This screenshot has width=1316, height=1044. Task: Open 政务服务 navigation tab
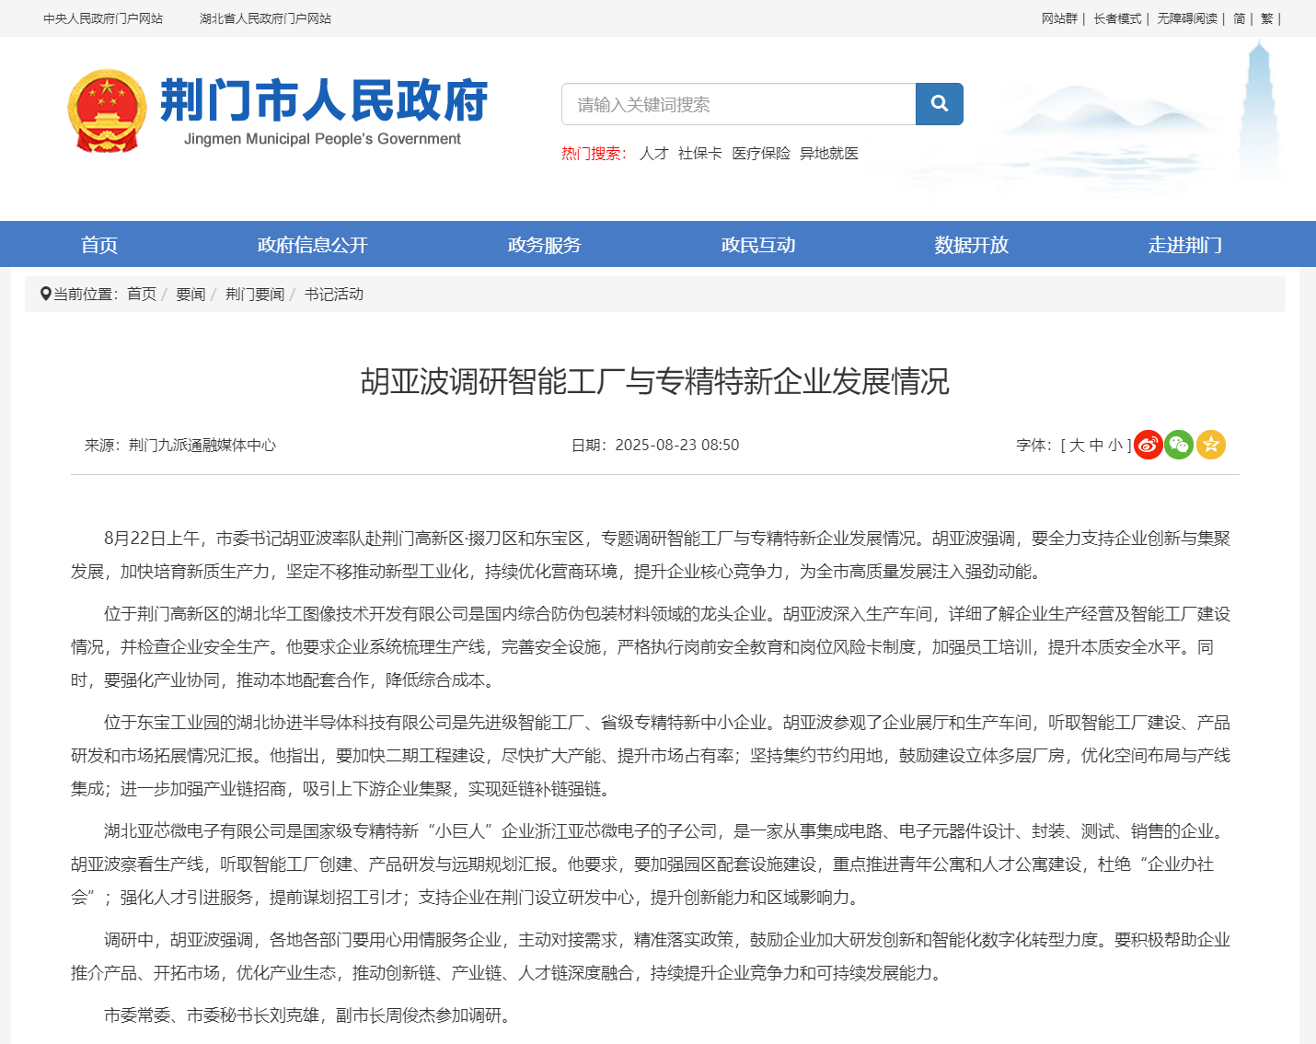click(544, 245)
